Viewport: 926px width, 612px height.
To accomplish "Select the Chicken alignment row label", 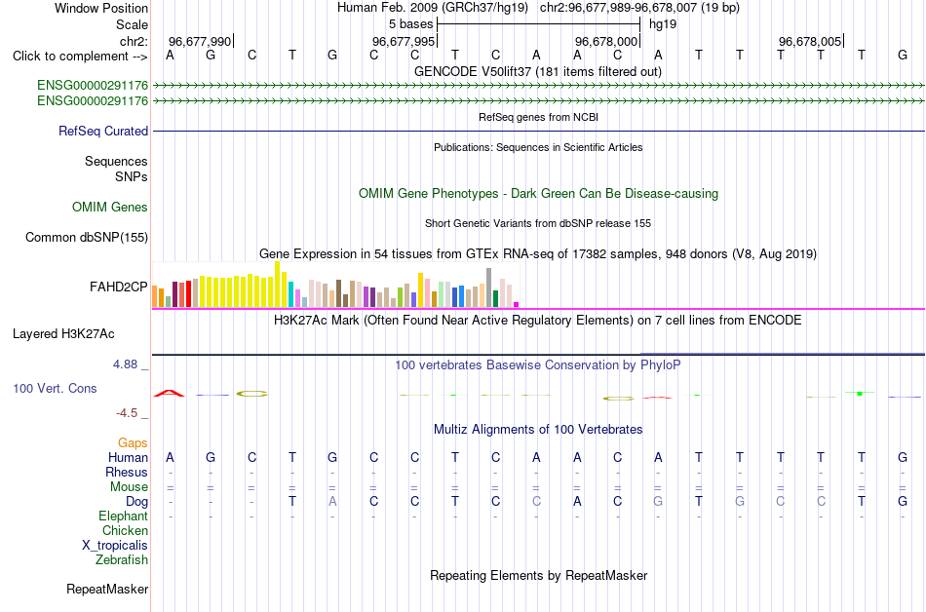I will point(125,530).
